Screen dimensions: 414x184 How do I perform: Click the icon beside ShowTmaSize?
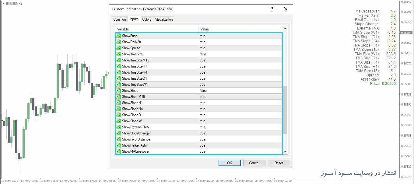(x=118, y=54)
